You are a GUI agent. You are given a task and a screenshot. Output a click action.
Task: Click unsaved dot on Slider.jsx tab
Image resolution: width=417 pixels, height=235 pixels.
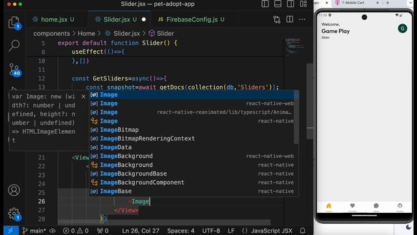tap(144, 20)
